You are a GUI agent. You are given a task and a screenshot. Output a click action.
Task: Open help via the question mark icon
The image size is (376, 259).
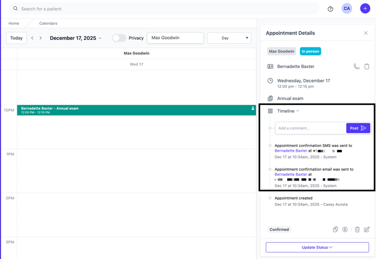pyautogui.click(x=330, y=9)
